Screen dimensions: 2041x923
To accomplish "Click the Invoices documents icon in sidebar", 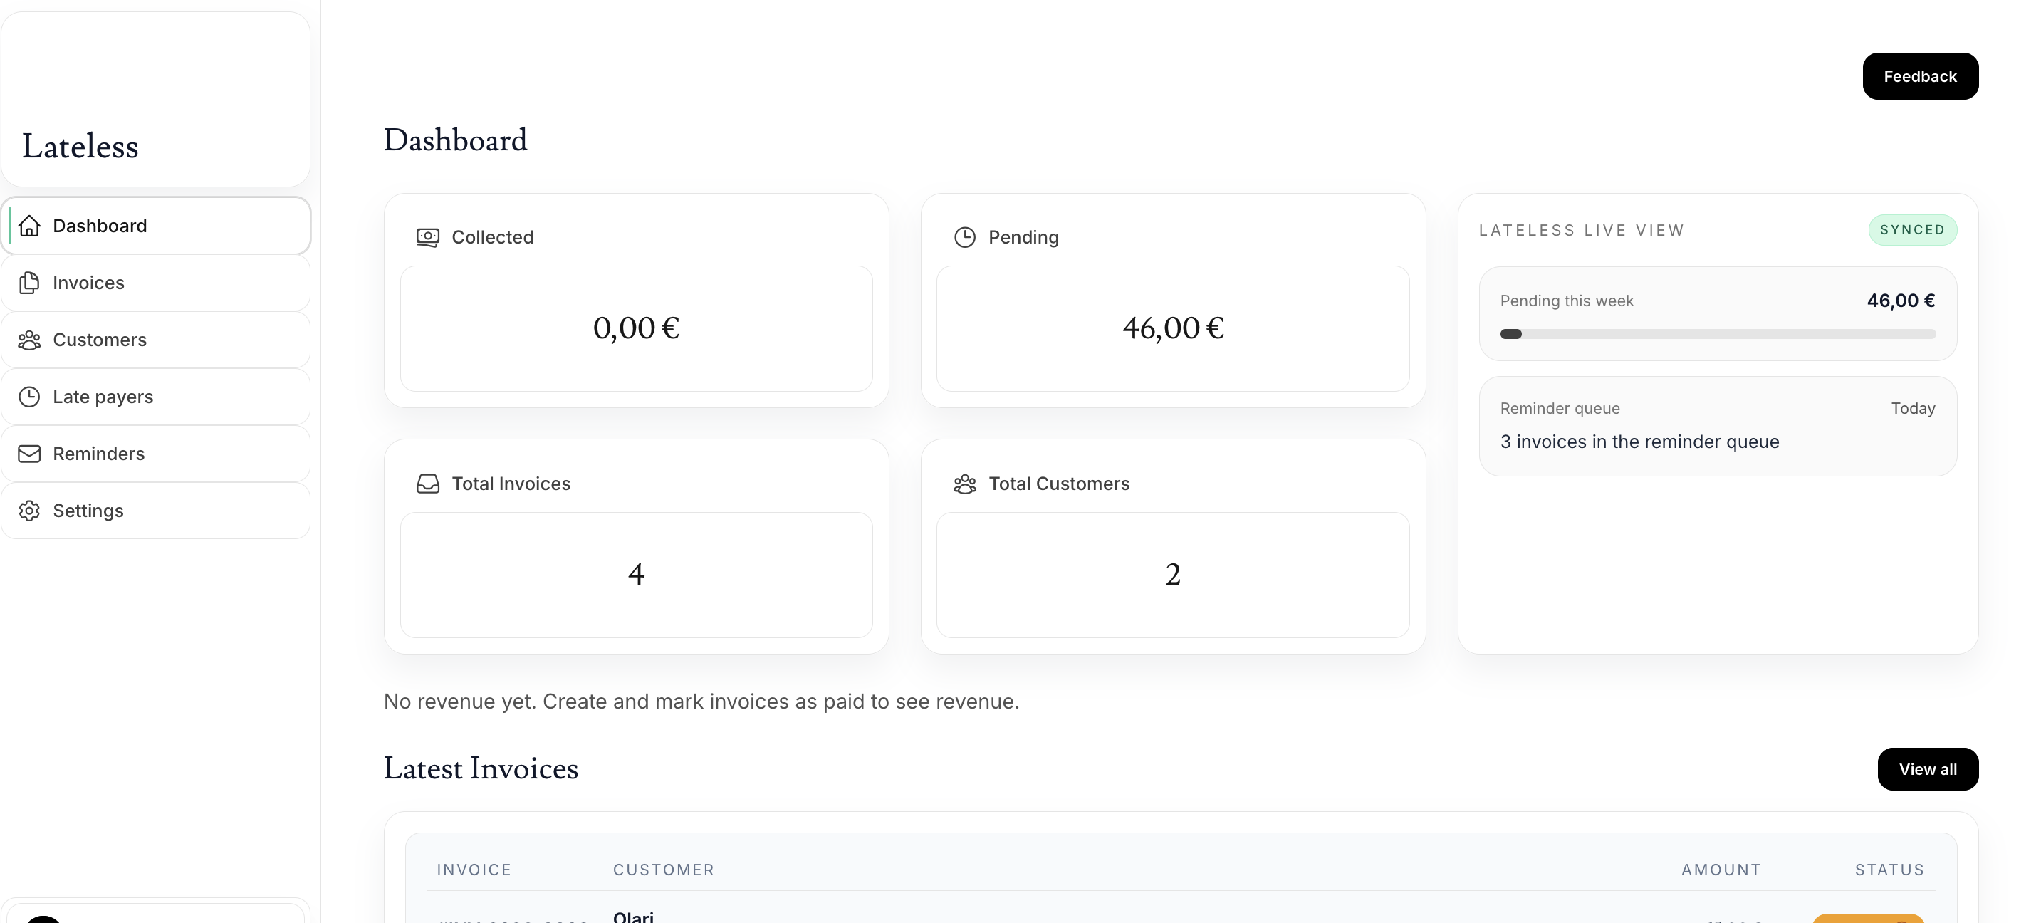I will click(29, 283).
